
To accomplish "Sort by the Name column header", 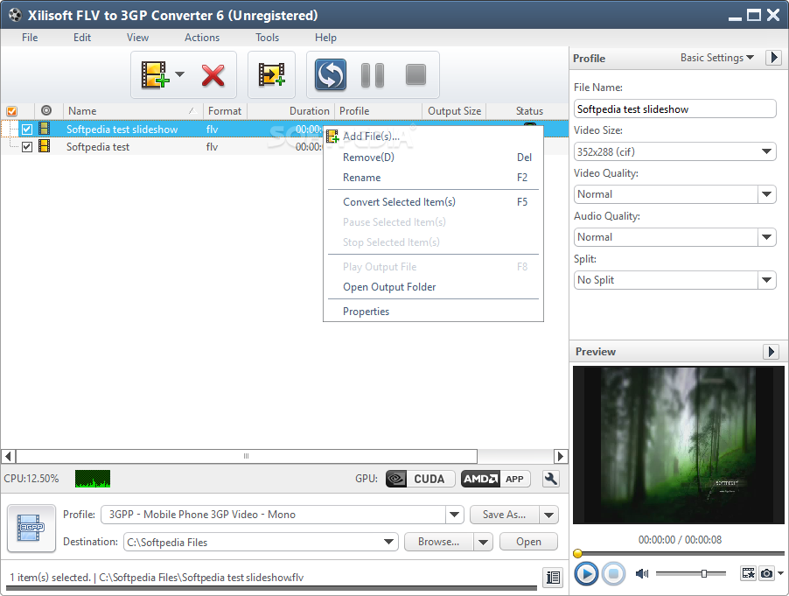I will point(133,111).
